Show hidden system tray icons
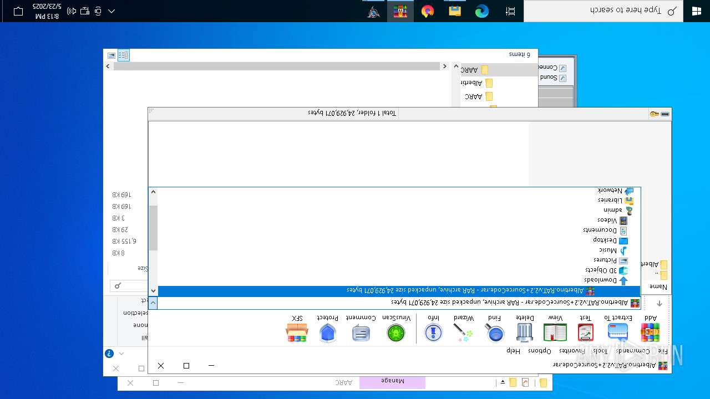Screen dimensions: 710x399 click(x=111, y=11)
